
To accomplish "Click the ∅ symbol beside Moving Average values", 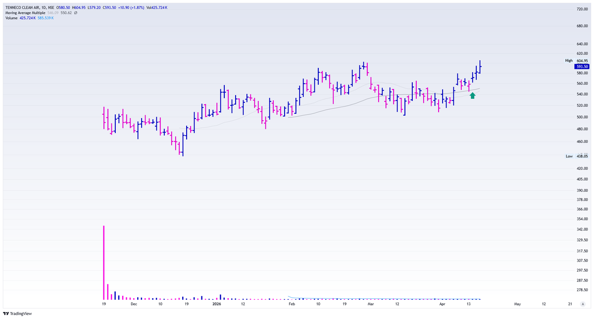I will pos(76,13).
